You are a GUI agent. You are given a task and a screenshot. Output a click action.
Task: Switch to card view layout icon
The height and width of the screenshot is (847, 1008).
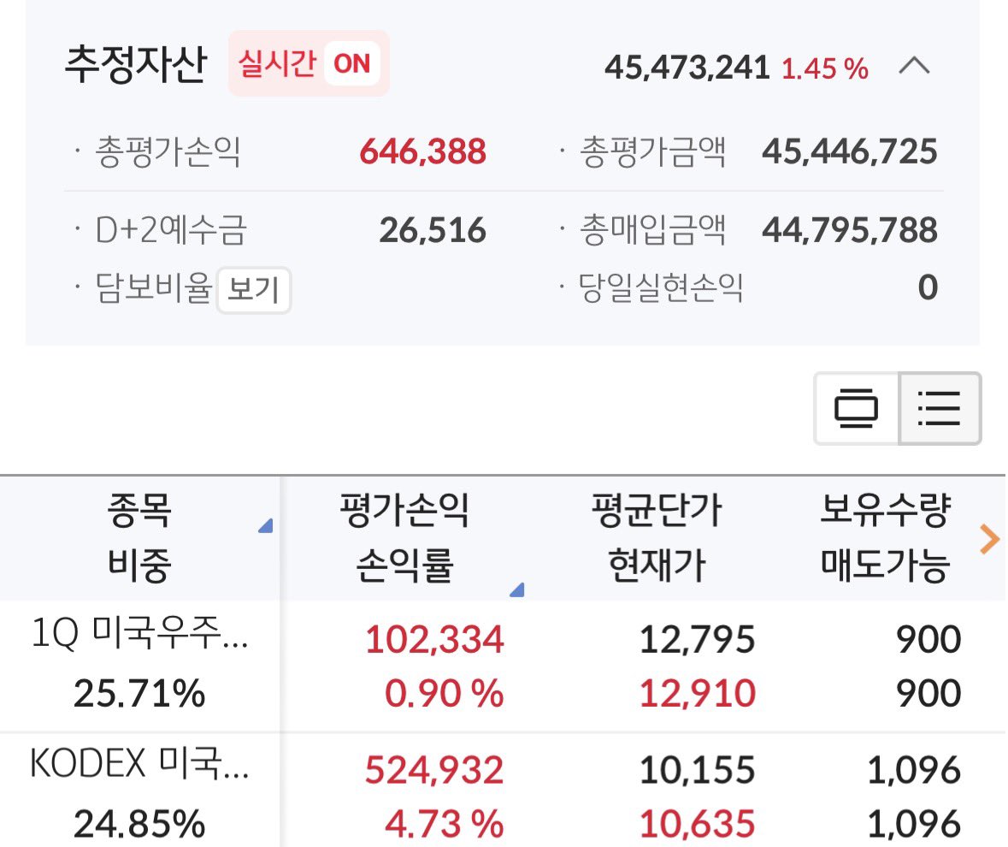click(856, 408)
